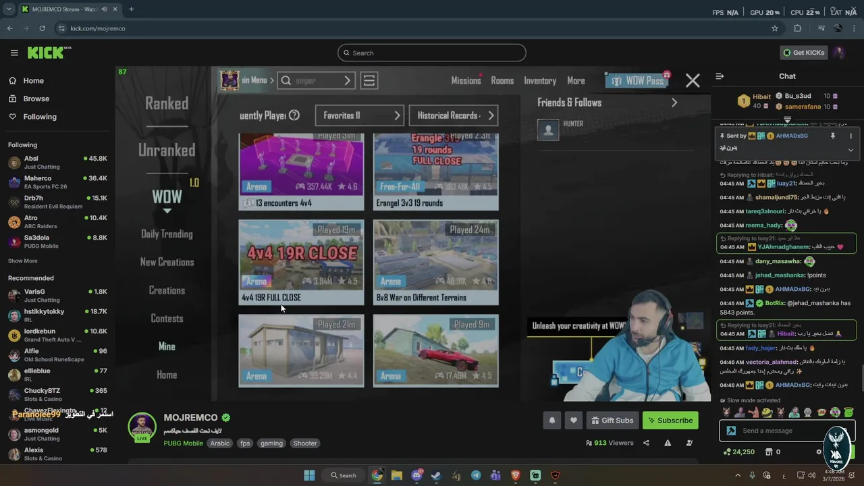Click the in-game player avatar icon
Image resolution: width=864 pixels, height=486 pixels.
[230, 80]
